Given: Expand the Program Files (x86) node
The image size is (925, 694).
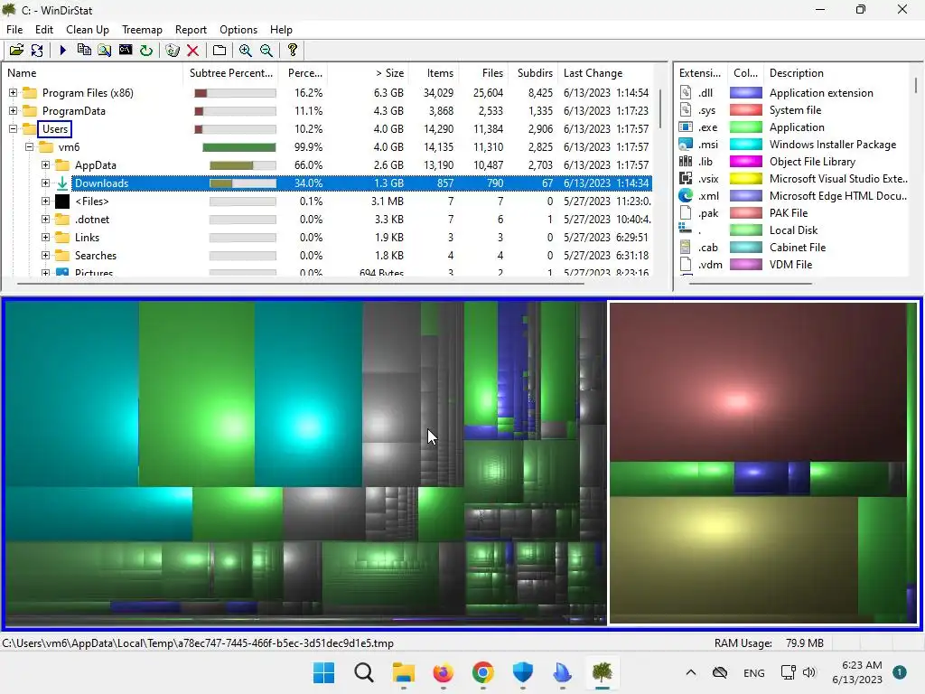Looking at the screenshot, I should pyautogui.click(x=13, y=93).
